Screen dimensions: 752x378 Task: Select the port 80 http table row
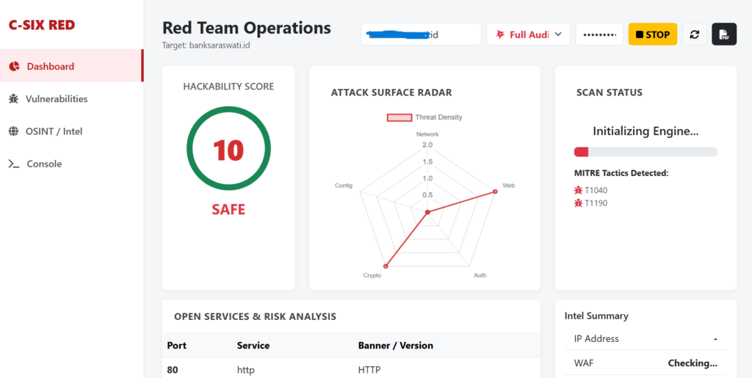351,369
